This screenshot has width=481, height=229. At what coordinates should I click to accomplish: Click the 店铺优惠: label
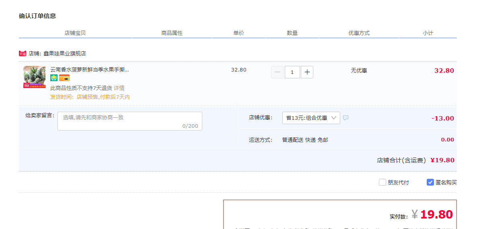click(261, 118)
